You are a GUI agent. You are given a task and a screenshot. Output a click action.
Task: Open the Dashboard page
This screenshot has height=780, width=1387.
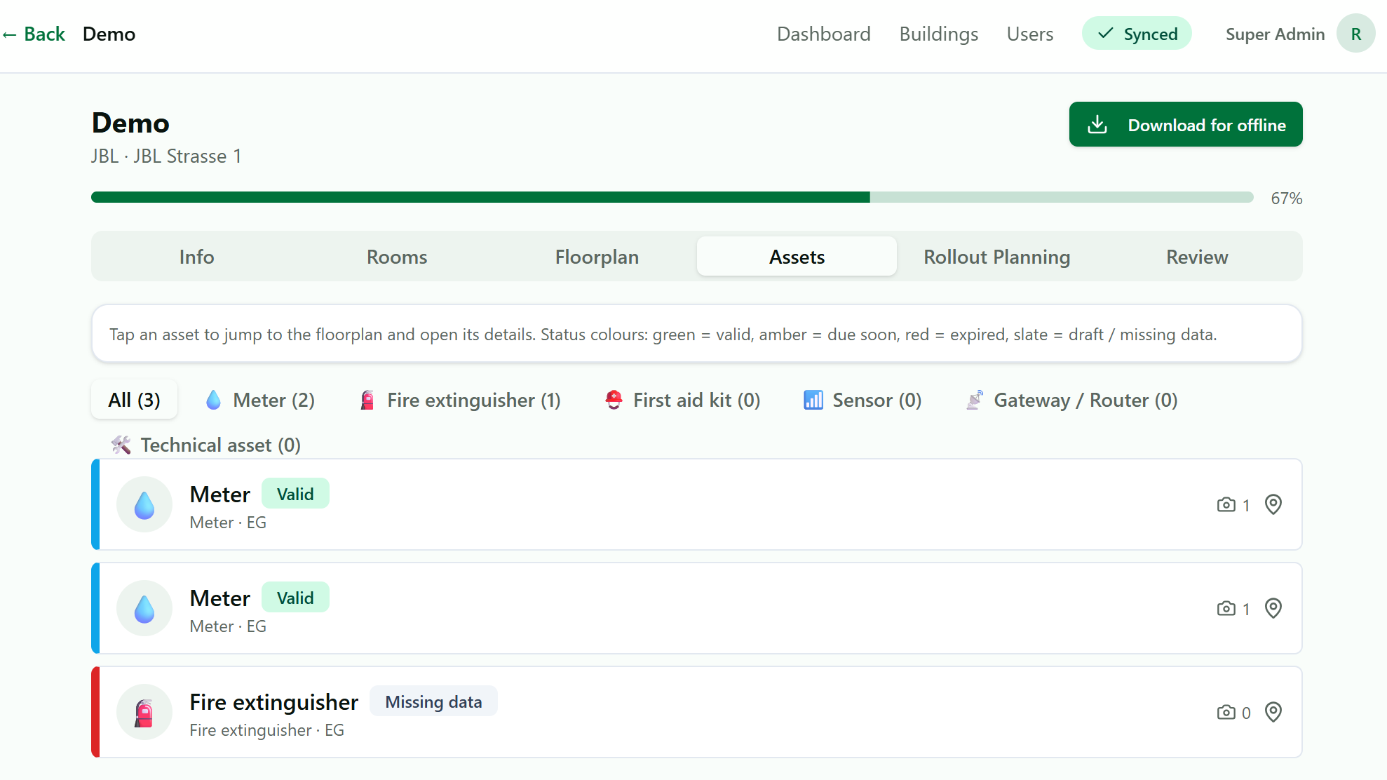tap(823, 34)
